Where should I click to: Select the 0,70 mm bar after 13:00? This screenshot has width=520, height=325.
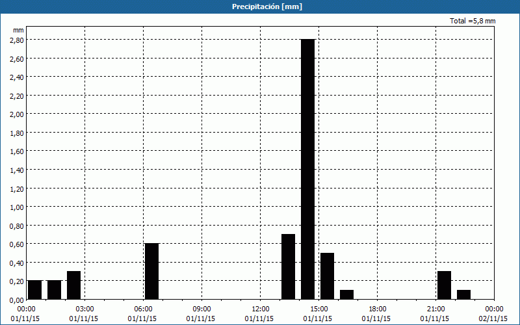(288, 266)
